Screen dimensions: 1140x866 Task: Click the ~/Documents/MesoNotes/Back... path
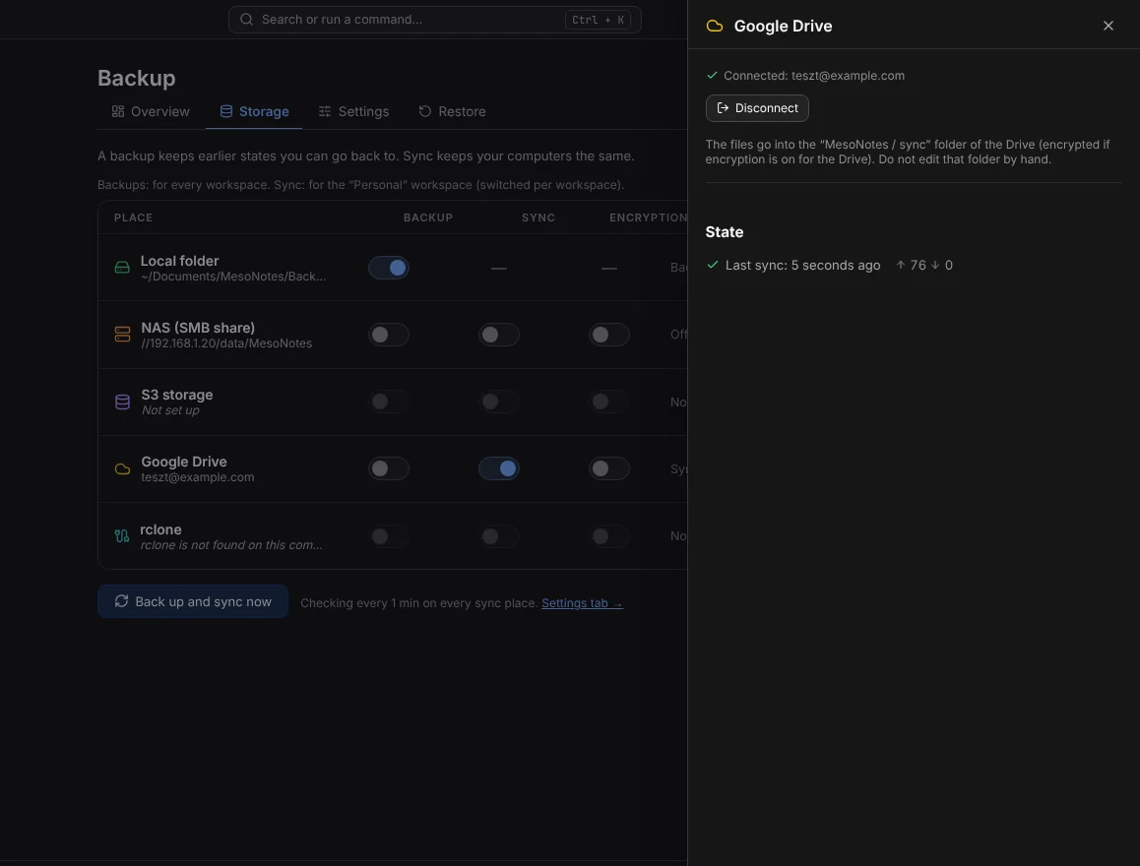233,277
